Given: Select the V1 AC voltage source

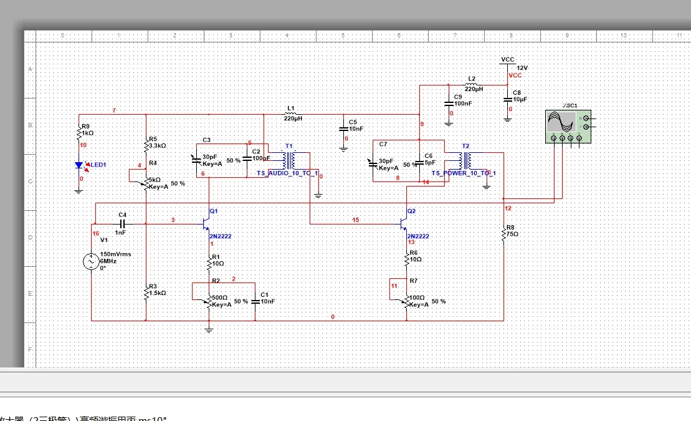Looking at the screenshot, I should tap(91, 261).
